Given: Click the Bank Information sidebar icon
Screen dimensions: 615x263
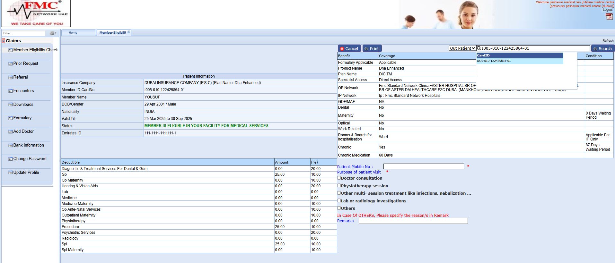Looking at the screenshot, I should pos(10,145).
